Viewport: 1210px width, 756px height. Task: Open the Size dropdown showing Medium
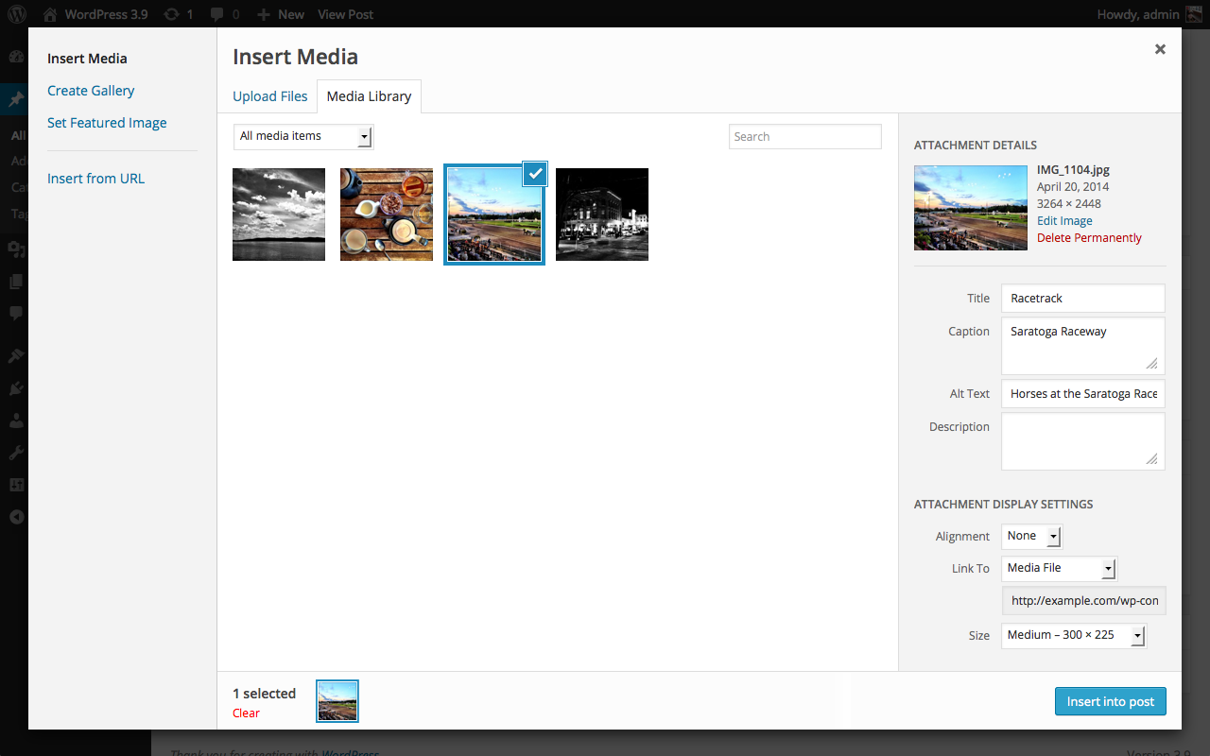tap(1073, 635)
